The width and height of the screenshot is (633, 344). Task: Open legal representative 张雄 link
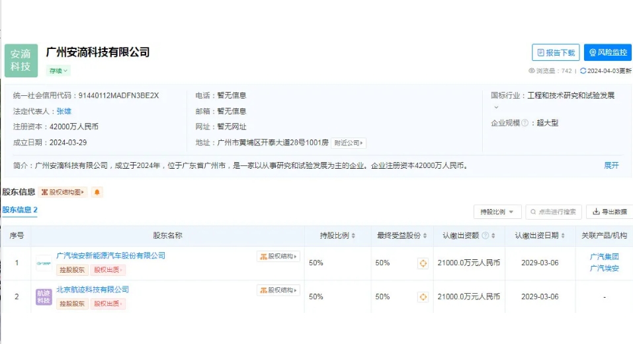[x=63, y=111]
